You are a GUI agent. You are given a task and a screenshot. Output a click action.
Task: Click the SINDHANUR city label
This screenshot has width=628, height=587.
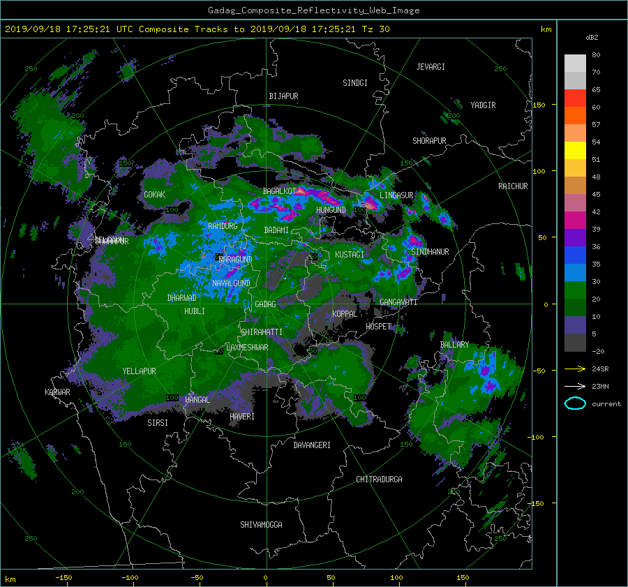click(x=430, y=252)
